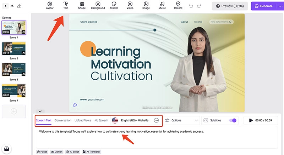Viewport: 284px width, 155px height.
Task: Select the Scene 3 thumbnail
Action: point(14,69)
